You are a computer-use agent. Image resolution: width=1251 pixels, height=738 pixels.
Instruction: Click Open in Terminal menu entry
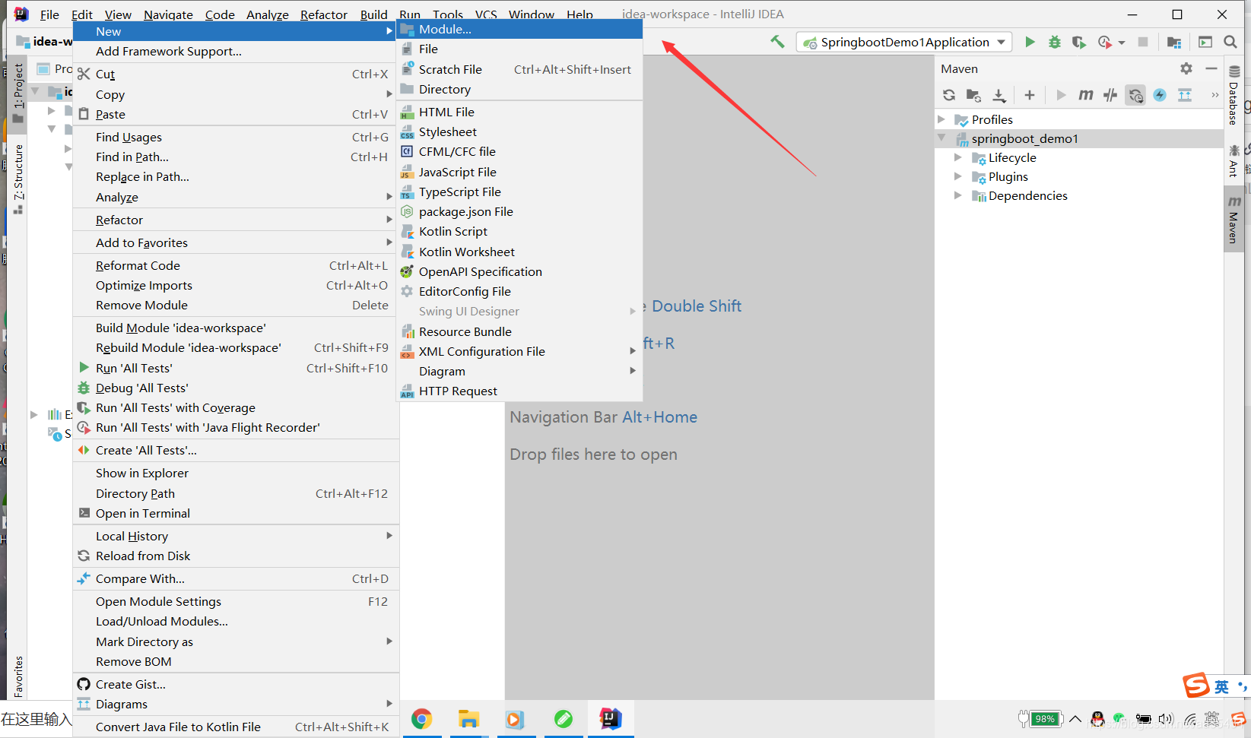(x=236, y=513)
